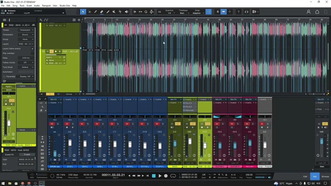Screen dimensions: 331x186
Task: Click the tempo value 200.00
Action: (249, 175)
